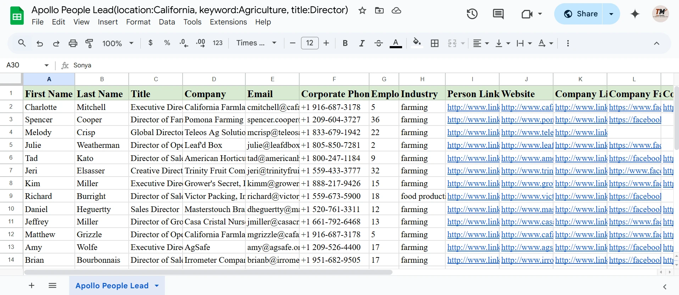The image size is (679, 295).
Task: Activate paint format roller
Action: coord(89,43)
